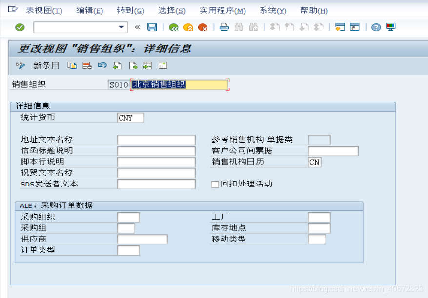Click the 供应商 input field
The height and width of the screenshot is (298, 428).
[143, 240]
